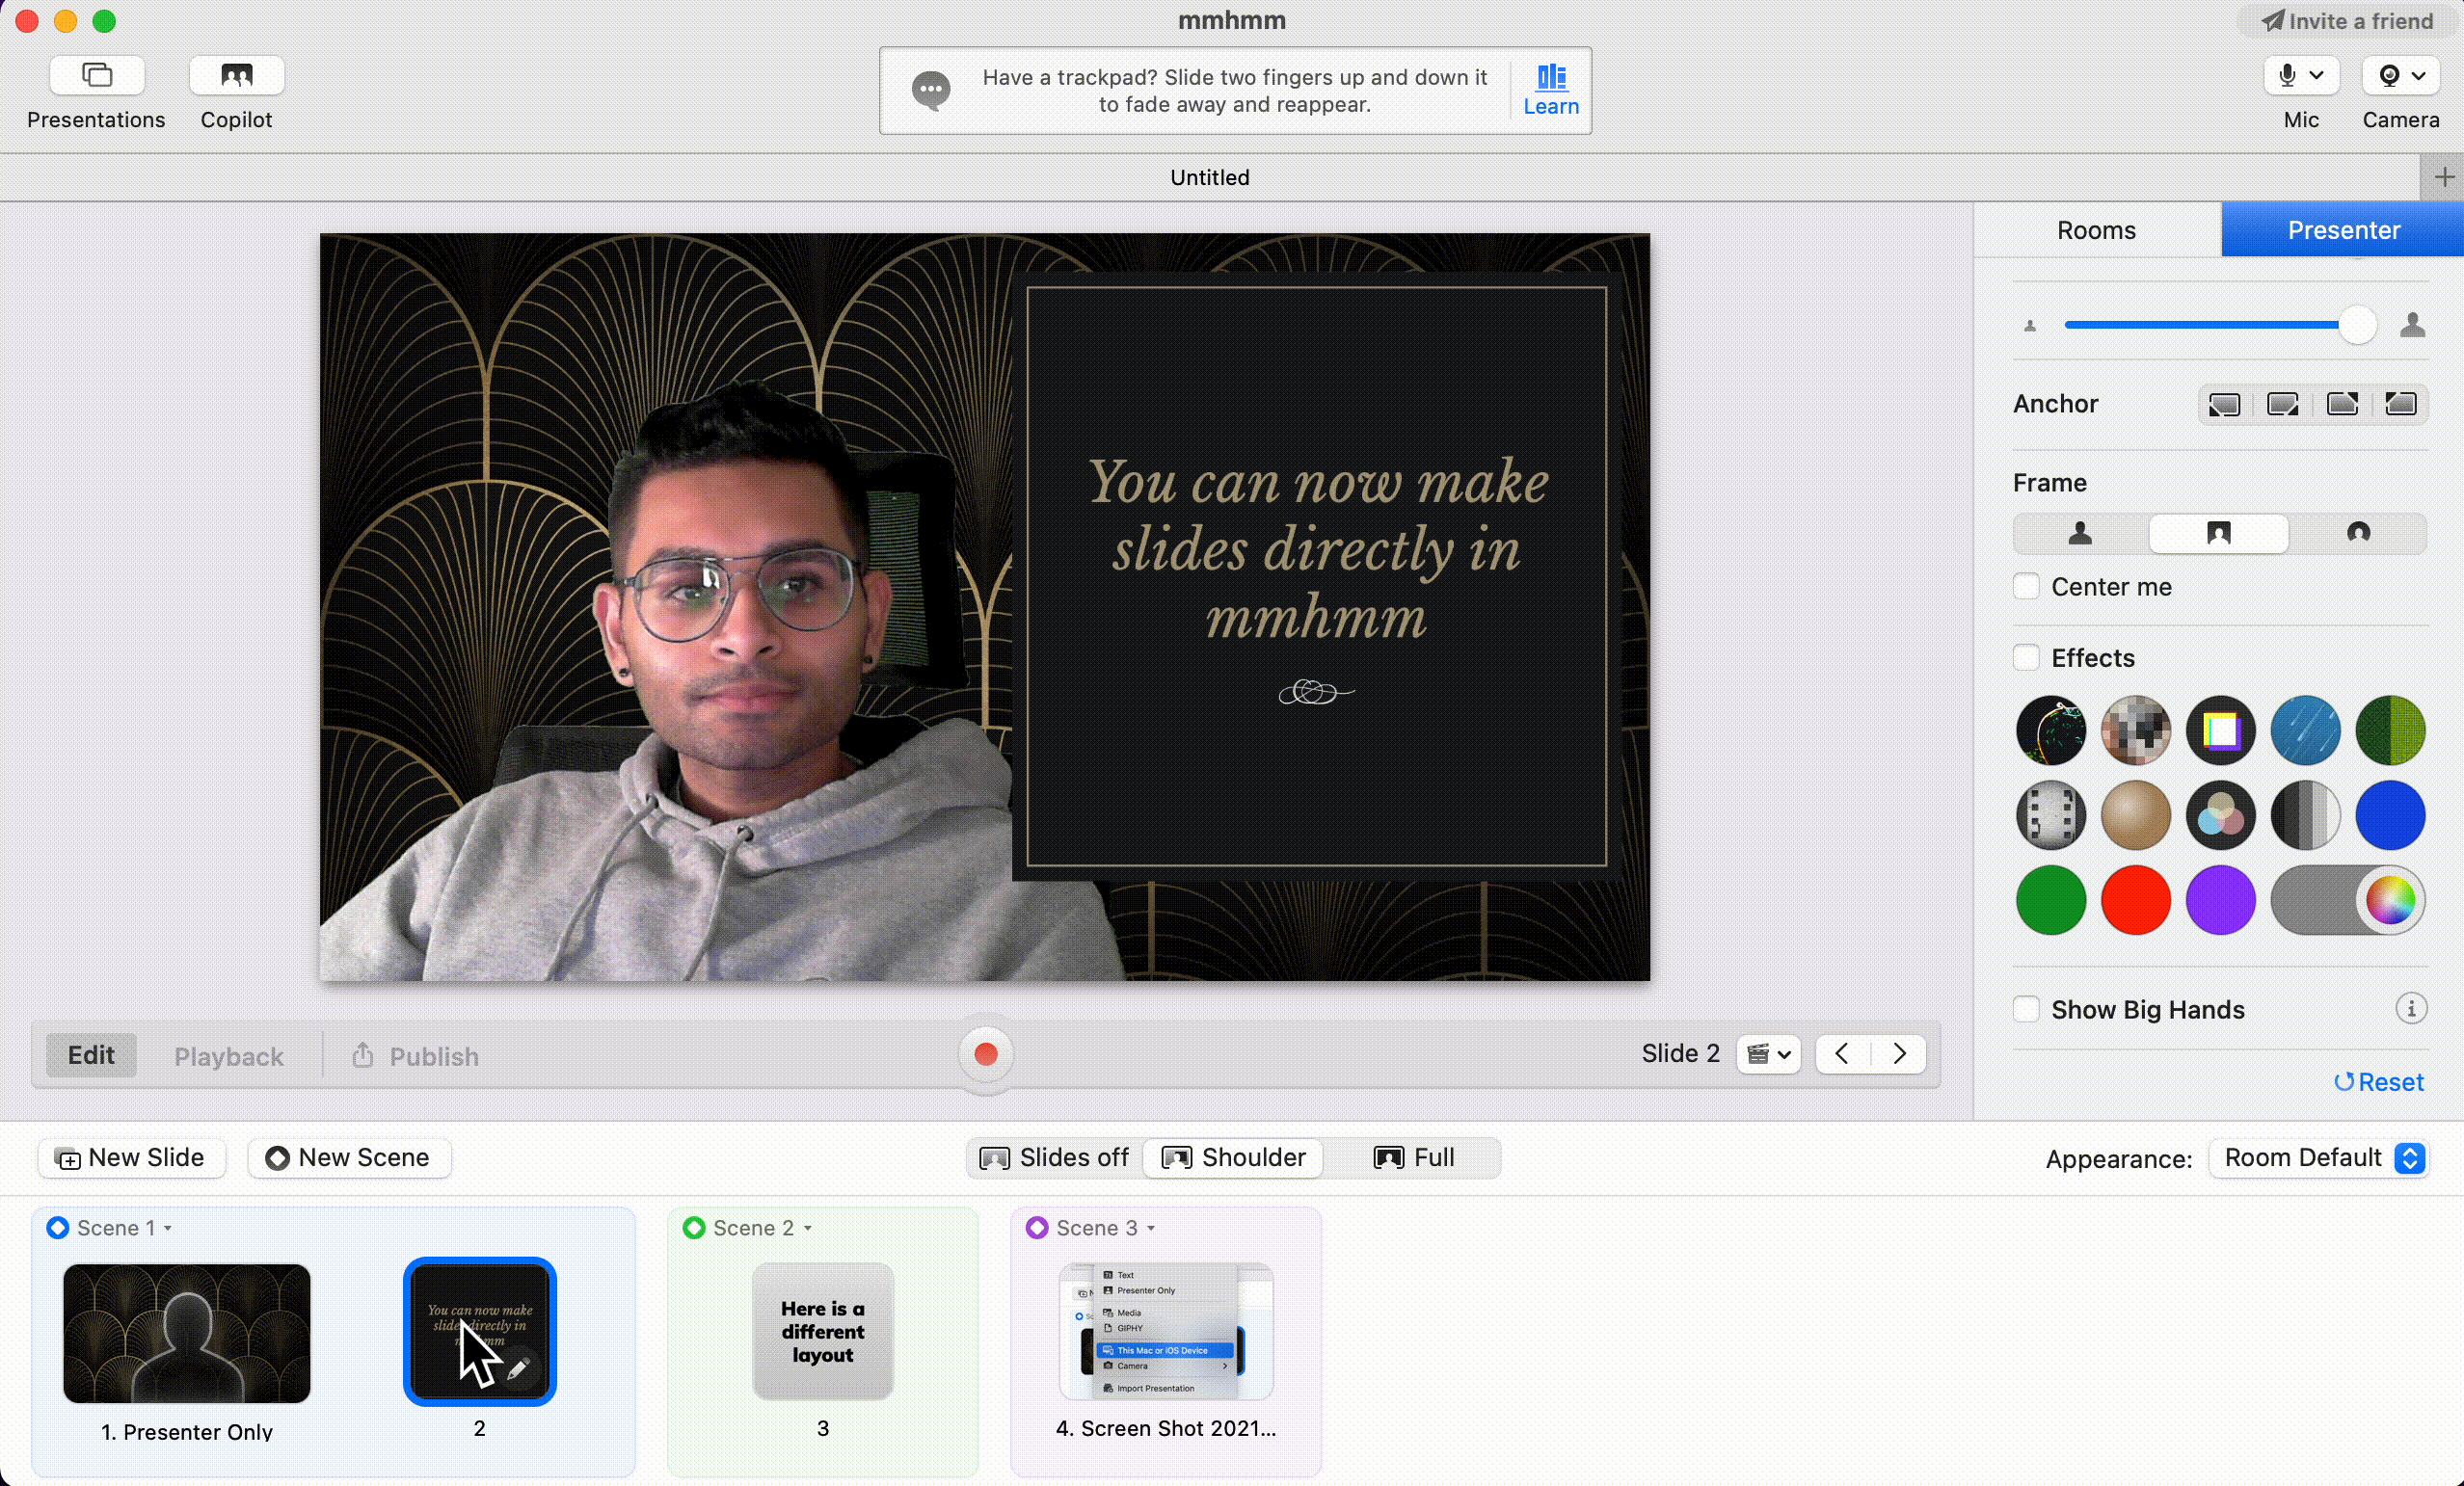This screenshot has height=1486, width=2464.
Task: Click the Presentations icon in toolbar
Action: pos(96,74)
